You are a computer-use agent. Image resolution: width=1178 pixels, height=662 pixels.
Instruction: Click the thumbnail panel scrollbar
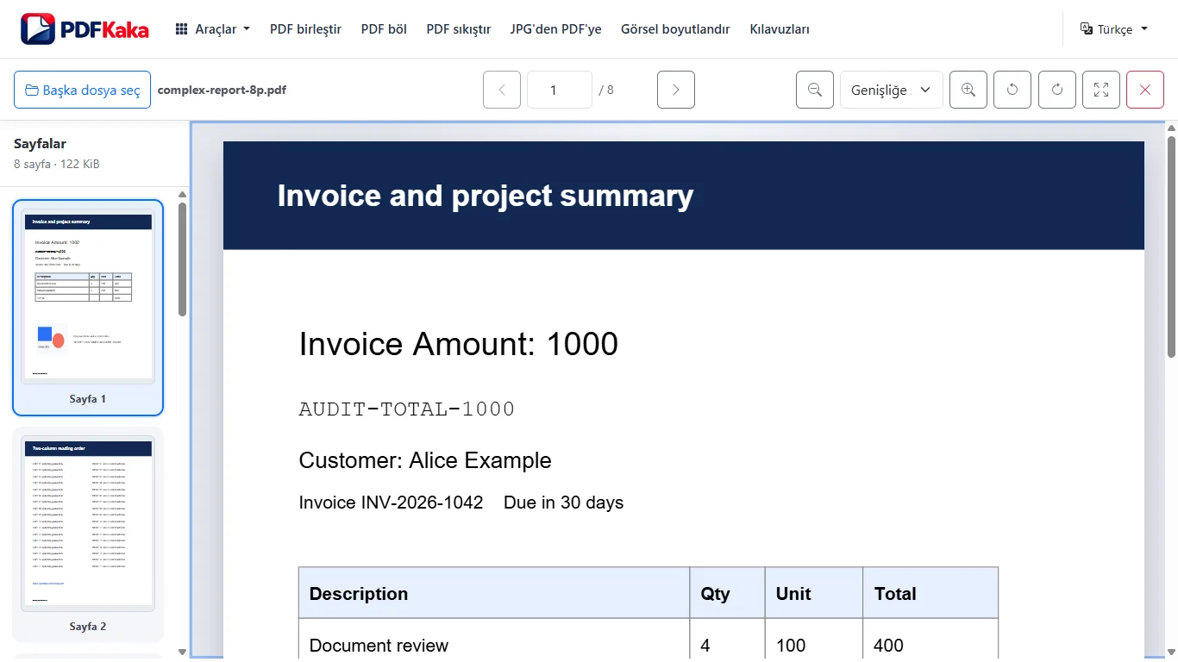pos(182,259)
